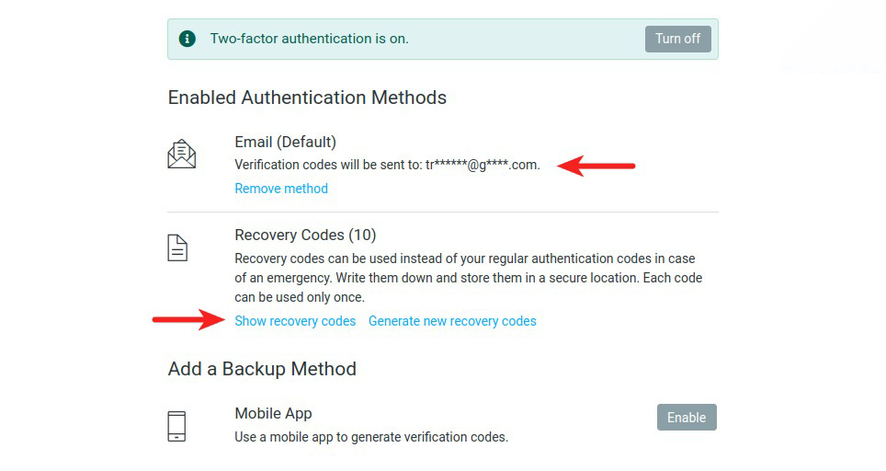Select the Enabled Authentication Methods heading
The height and width of the screenshot is (471, 886).
tap(307, 98)
